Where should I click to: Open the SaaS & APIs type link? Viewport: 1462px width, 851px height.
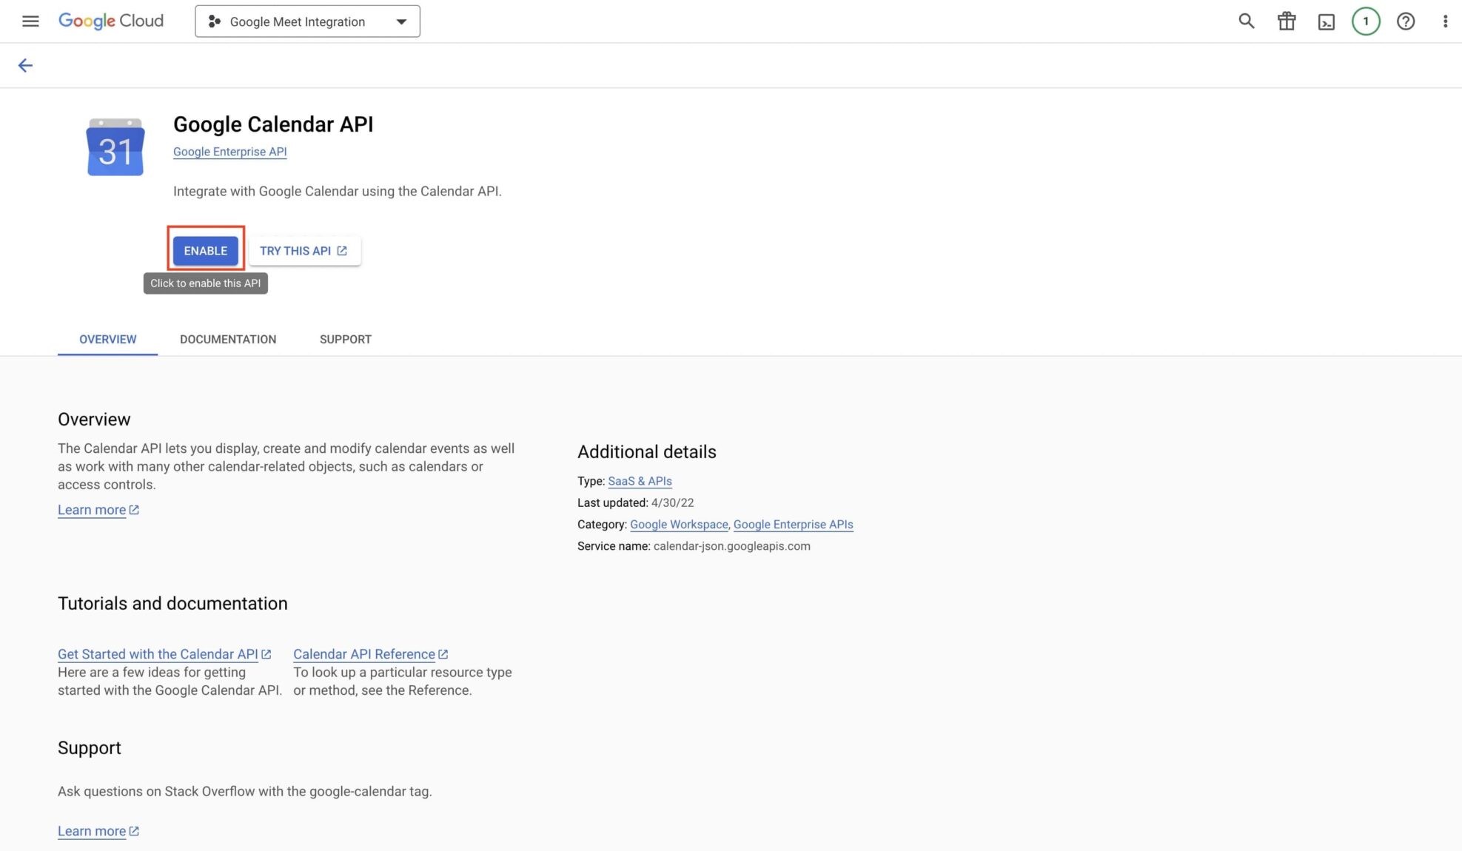point(640,481)
